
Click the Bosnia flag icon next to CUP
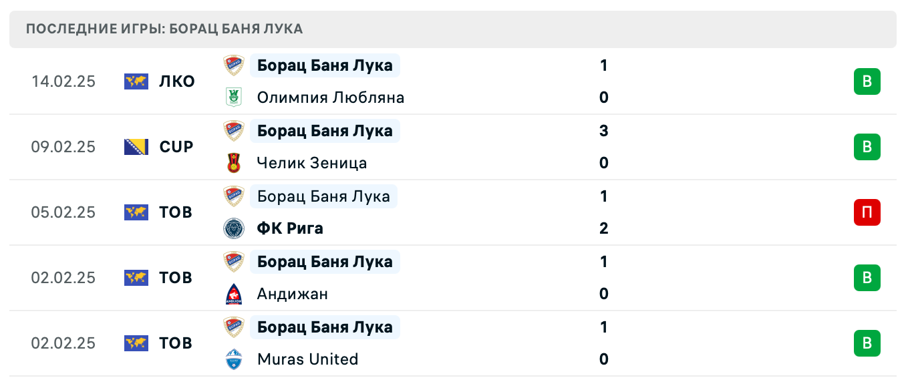[x=136, y=147]
